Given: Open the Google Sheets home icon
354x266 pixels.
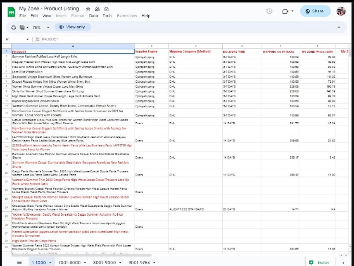Looking at the screenshot, I should (x=11, y=12).
